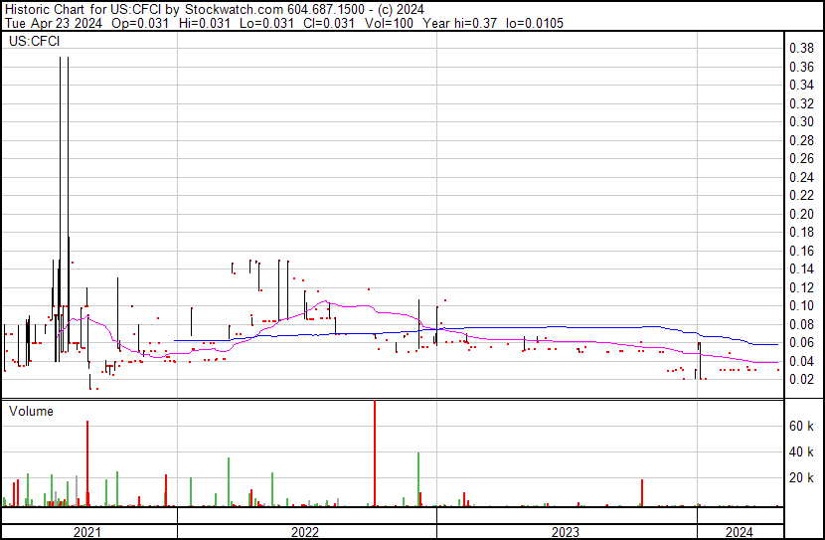Click the 20 k volume axis label
The height and width of the screenshot is (540, 825).
coord(801,477)
